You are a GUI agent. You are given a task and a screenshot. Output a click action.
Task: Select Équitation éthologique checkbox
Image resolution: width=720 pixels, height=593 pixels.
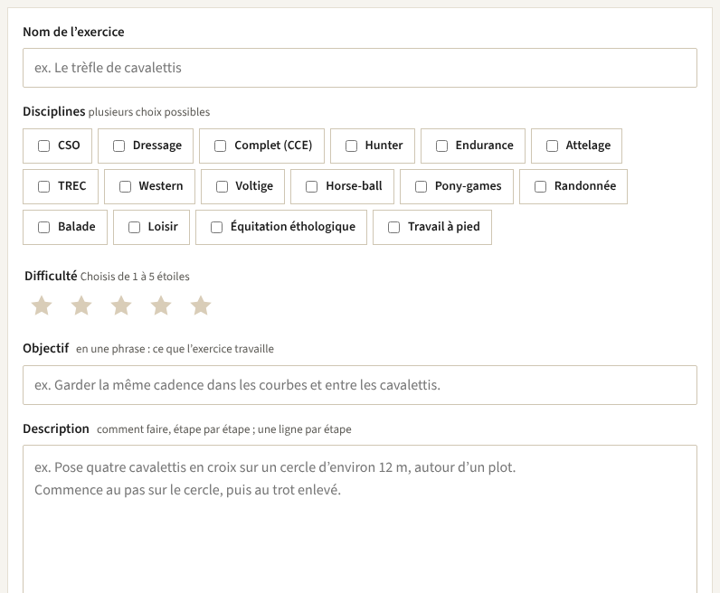(x=217, y=228)
